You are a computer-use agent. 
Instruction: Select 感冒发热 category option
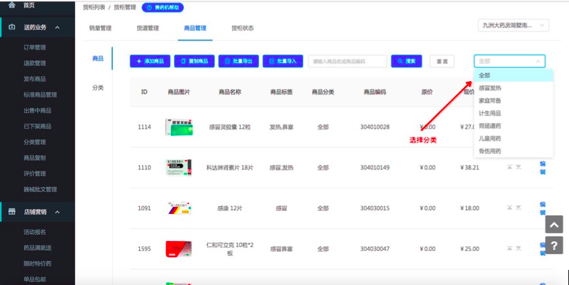[514, 88]
